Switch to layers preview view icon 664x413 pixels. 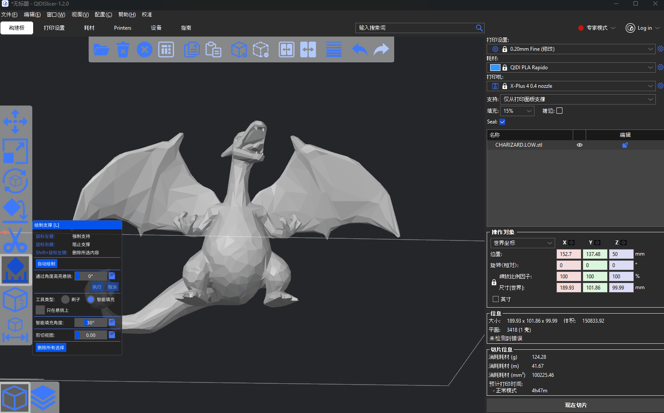click(x=43, y=398)
